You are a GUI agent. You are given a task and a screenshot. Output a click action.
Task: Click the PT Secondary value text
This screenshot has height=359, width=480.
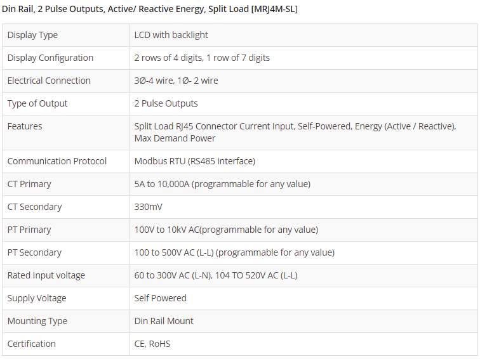[x=234, y=252]
